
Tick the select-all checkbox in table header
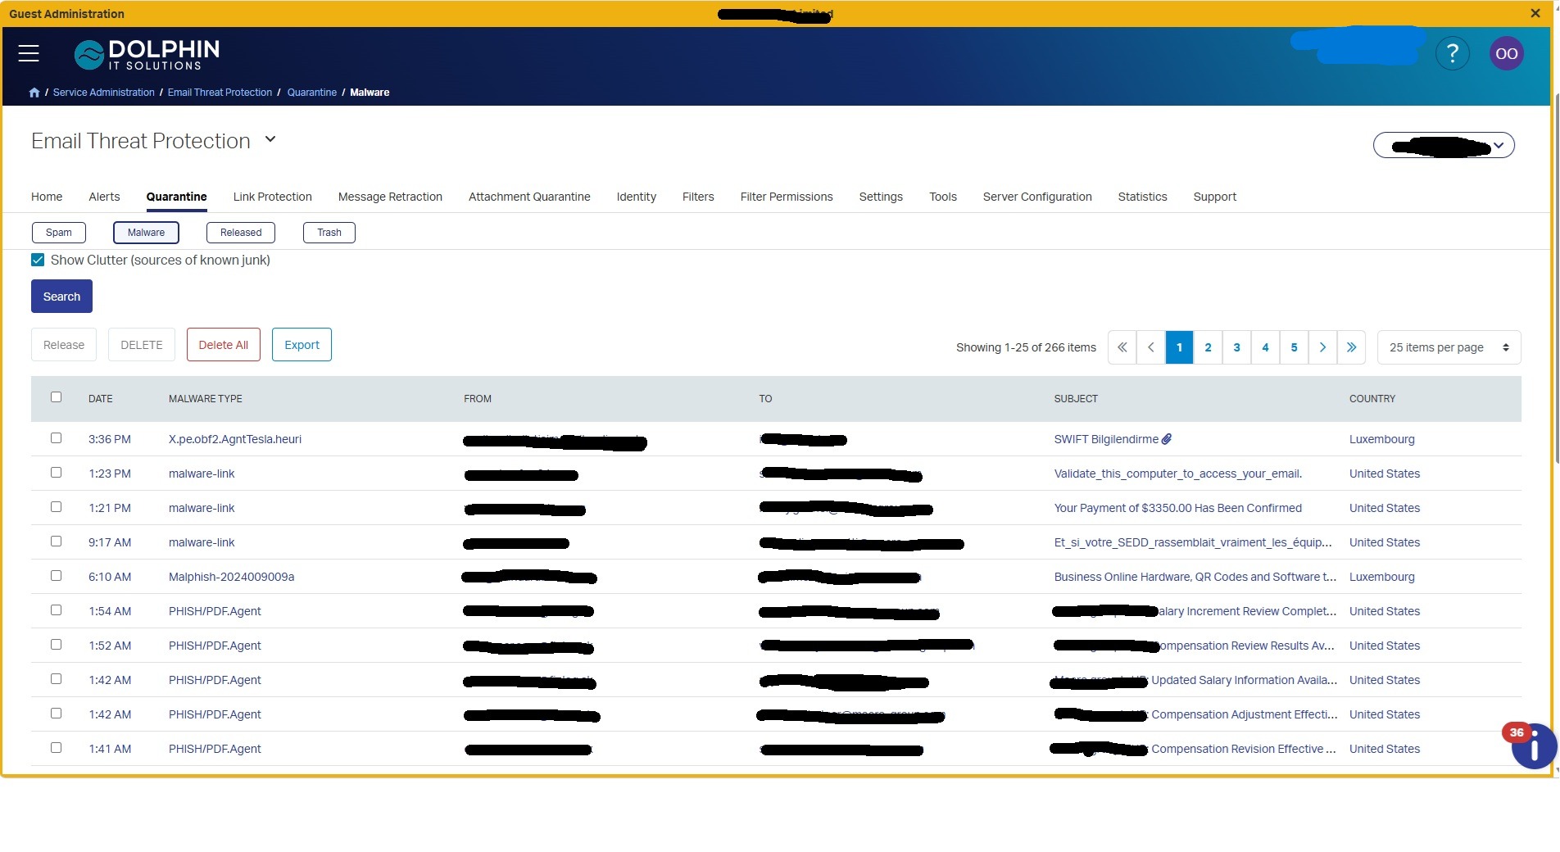tap(56, 397)
